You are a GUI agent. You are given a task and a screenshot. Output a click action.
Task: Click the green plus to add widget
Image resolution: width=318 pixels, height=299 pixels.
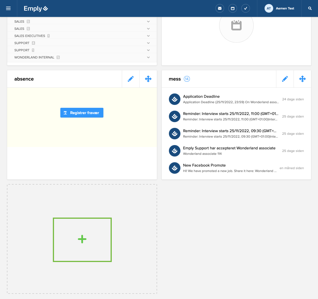[x=82, y=239]
